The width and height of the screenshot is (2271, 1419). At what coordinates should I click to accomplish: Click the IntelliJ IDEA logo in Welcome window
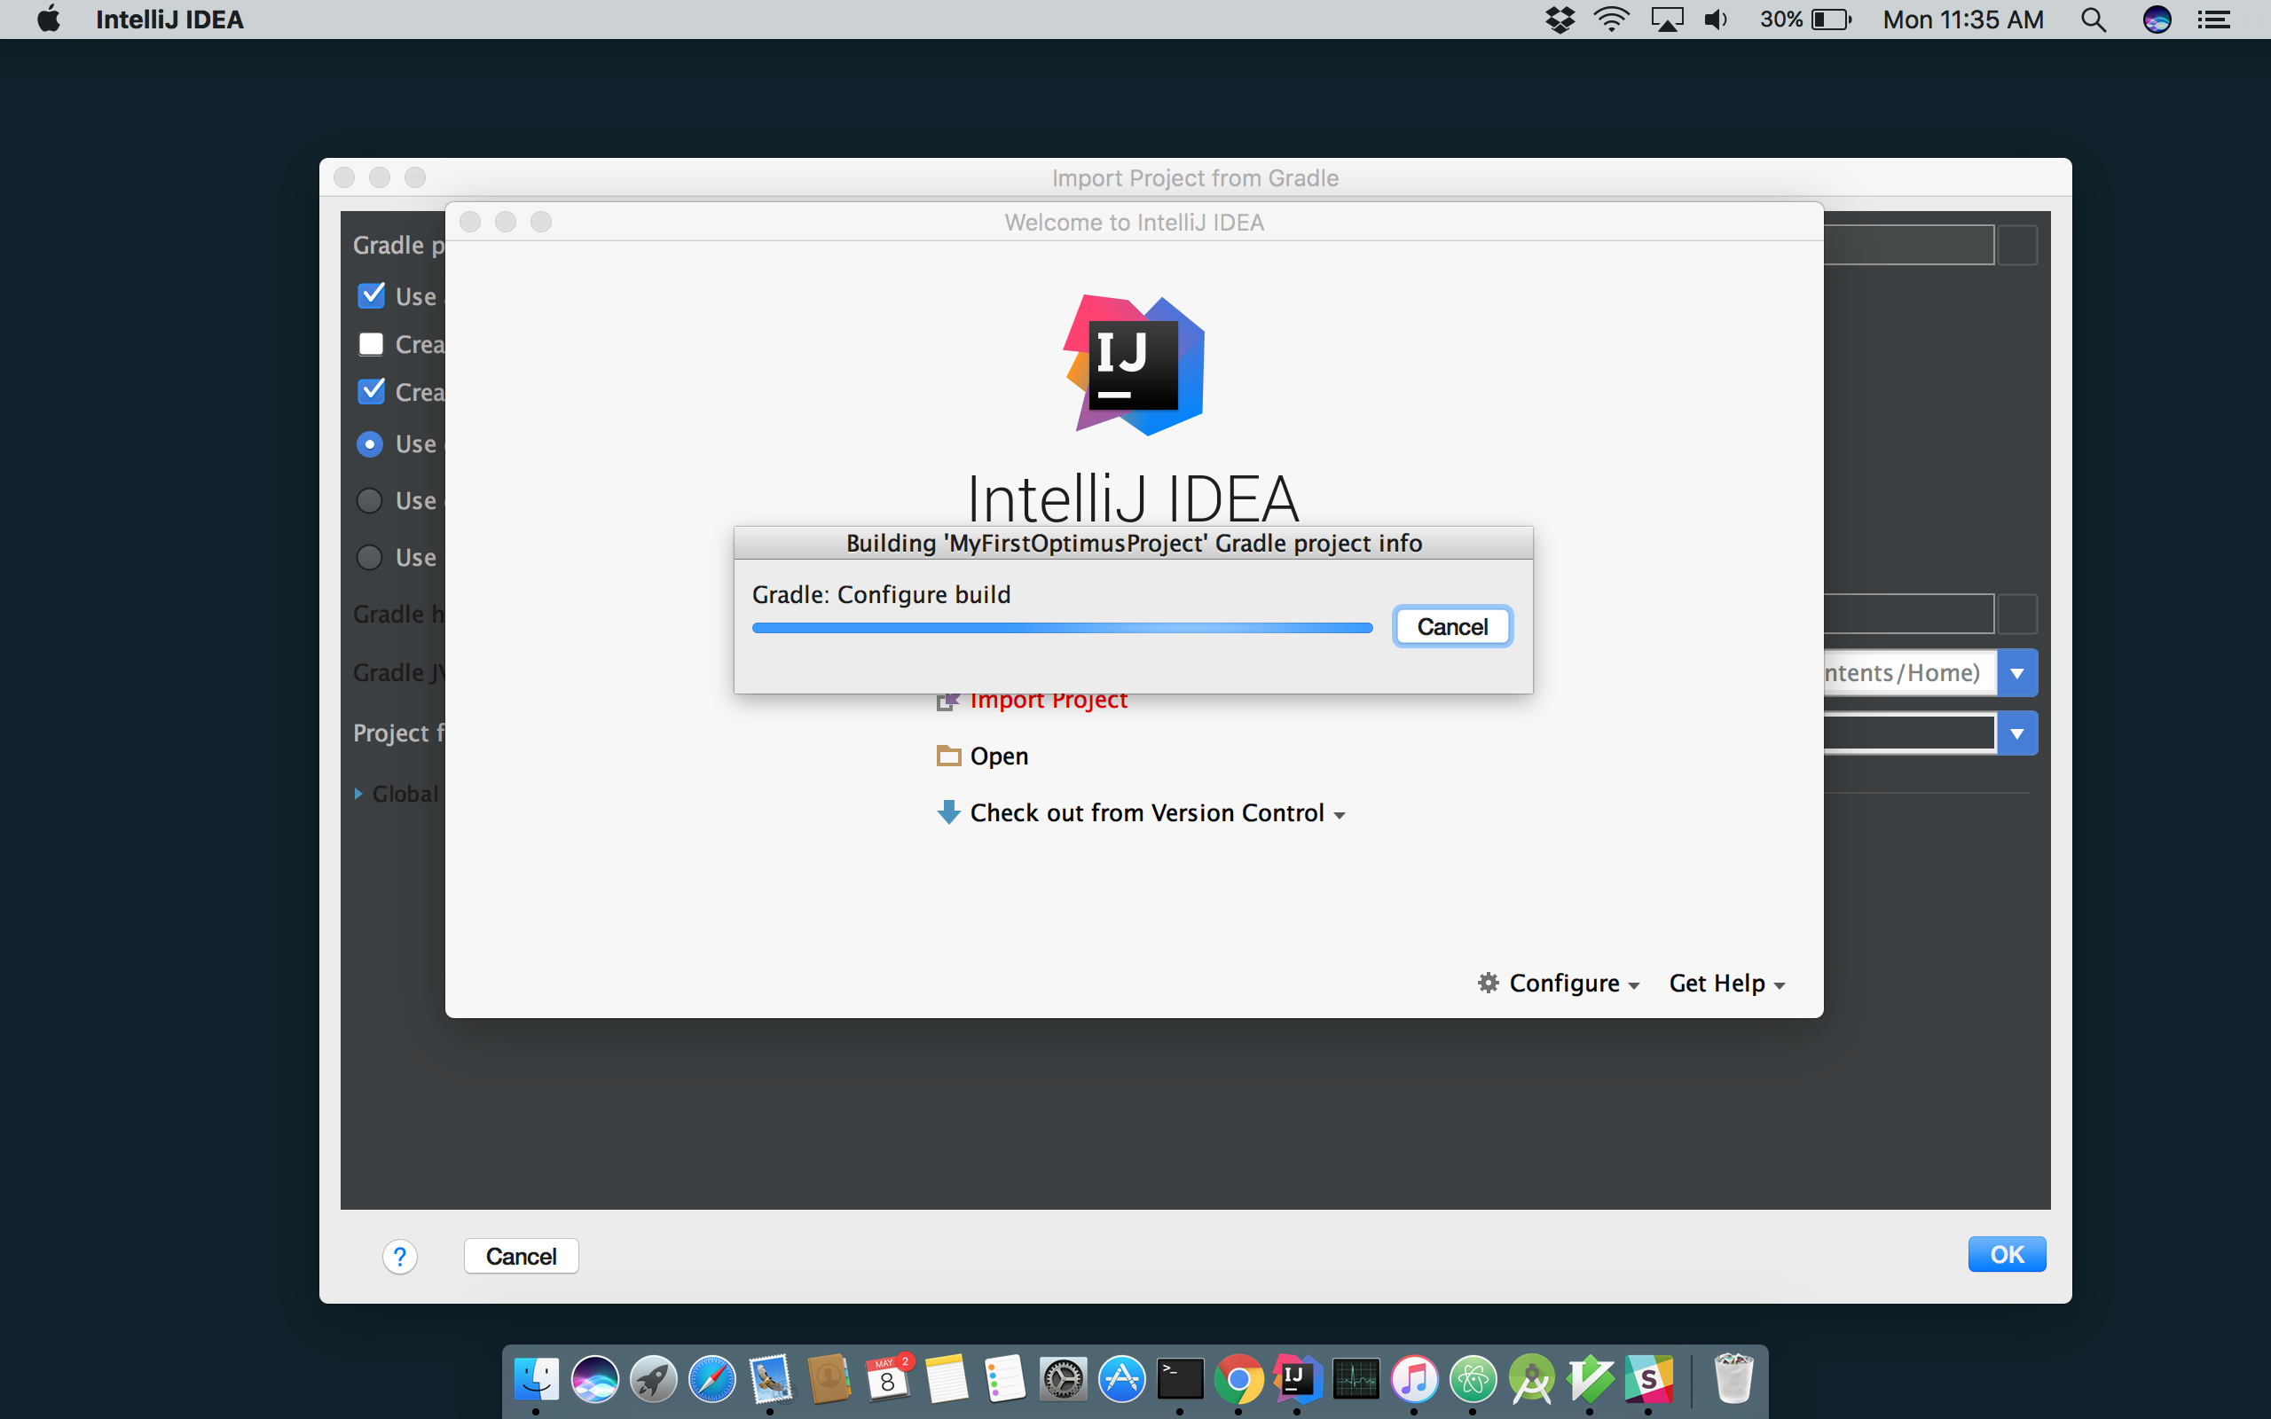tap(1134, 365)
